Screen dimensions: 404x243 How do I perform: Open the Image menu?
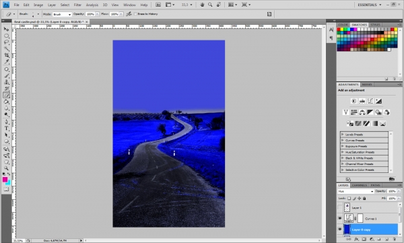[38, 5]
